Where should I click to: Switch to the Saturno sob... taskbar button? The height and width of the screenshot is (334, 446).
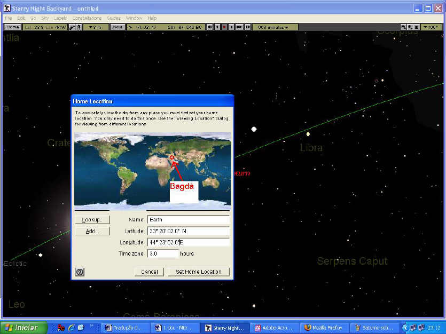(374, 328)
